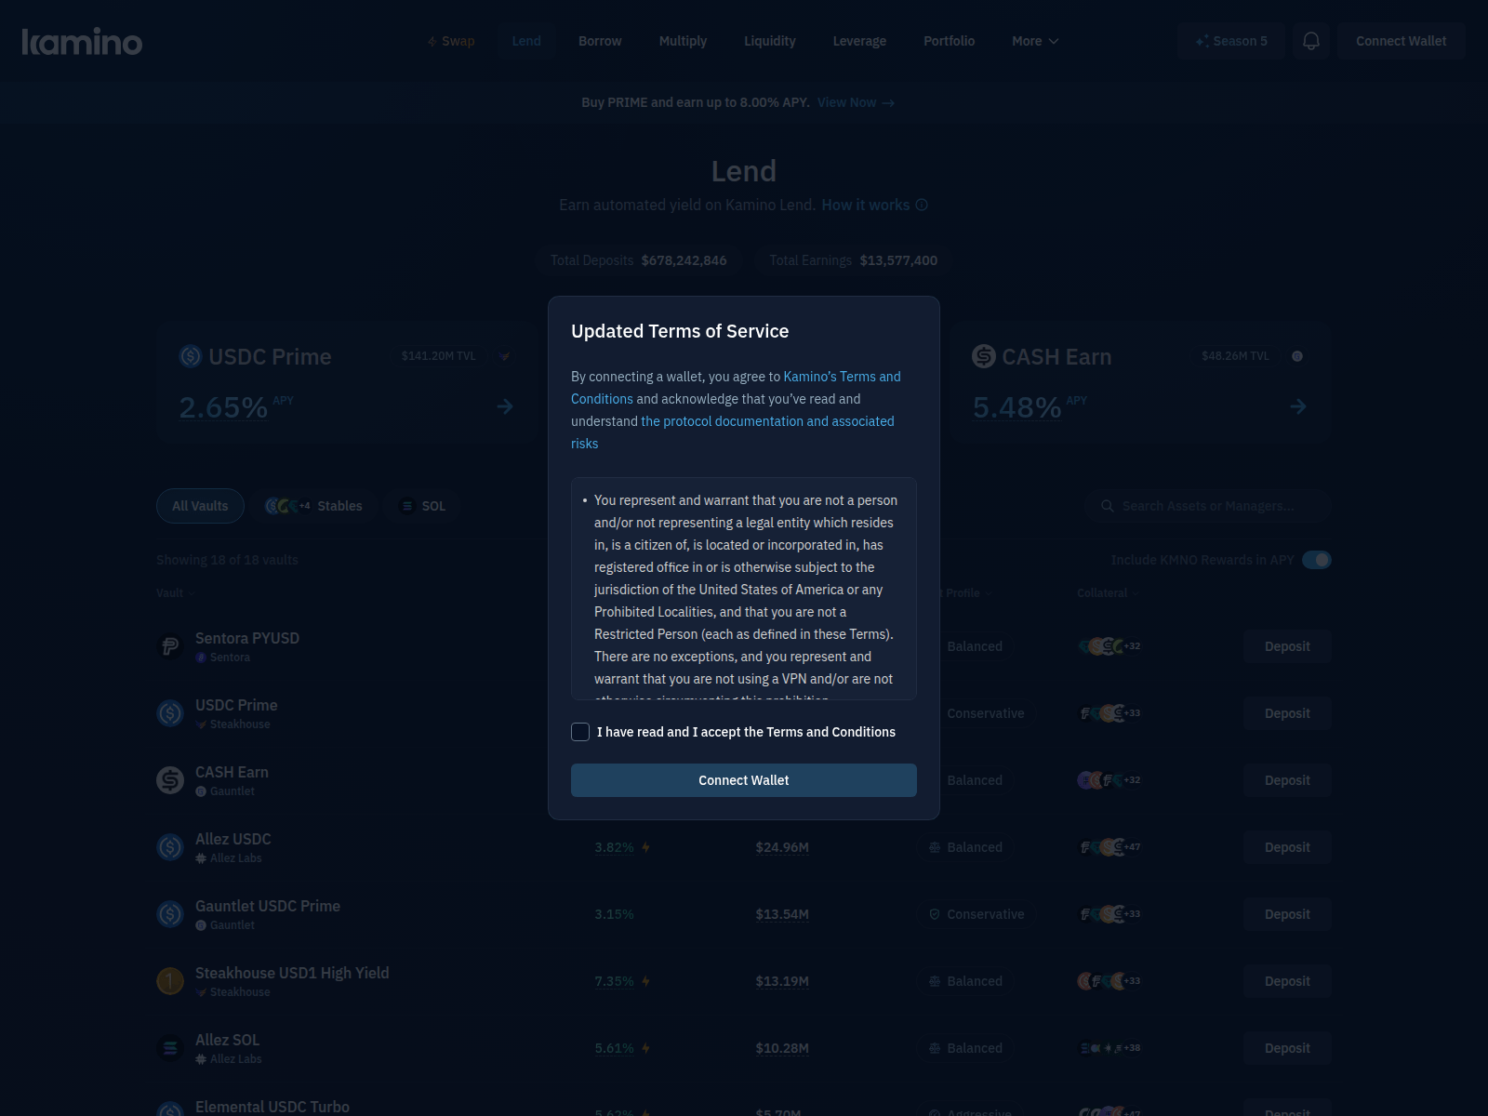The image size is (1488, 1116).
Task: Deposit into USDC Prime vault row
Action: [x=1287, y=713]
